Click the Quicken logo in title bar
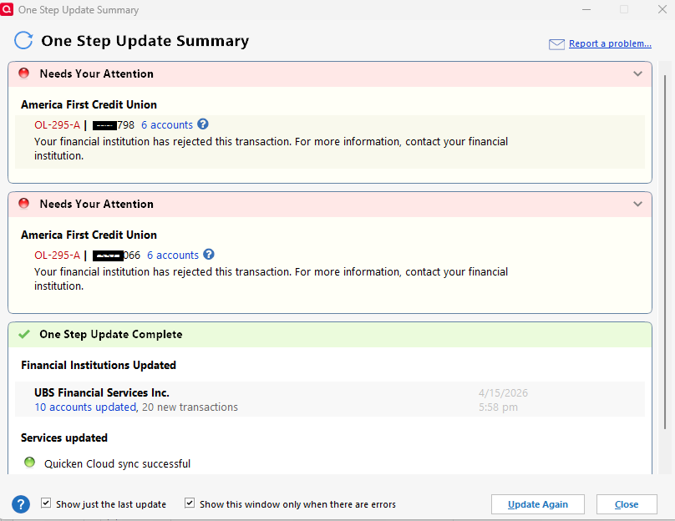Viewport: 675px width, 521px height. [x=7, y=8]
